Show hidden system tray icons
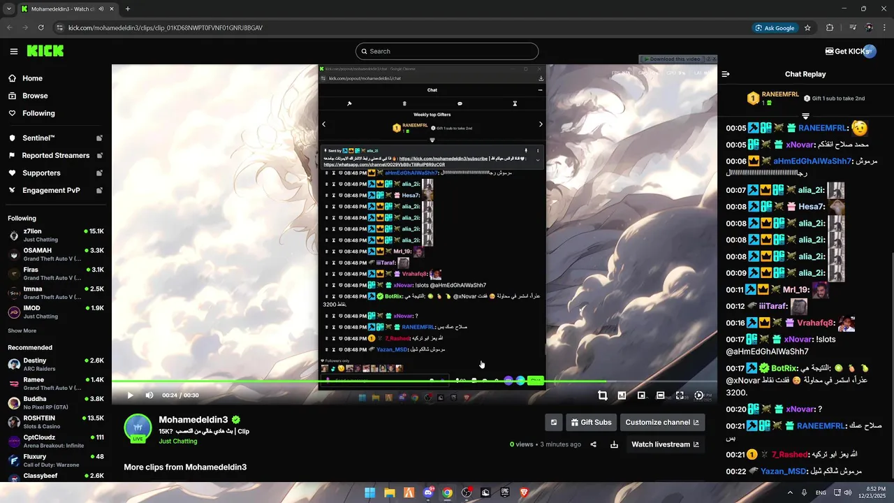 coord(790,493)
